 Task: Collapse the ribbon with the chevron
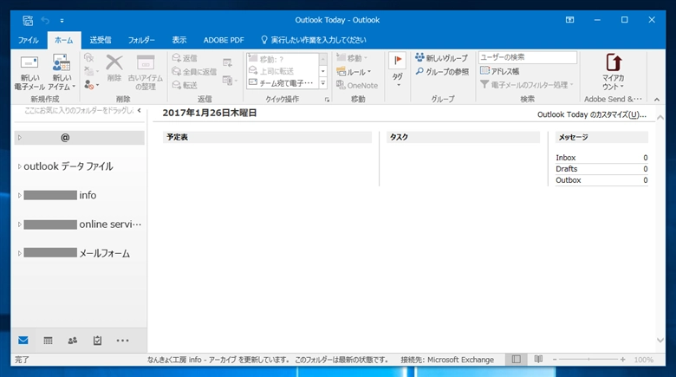pyautogui.click(x=657, y=100)
